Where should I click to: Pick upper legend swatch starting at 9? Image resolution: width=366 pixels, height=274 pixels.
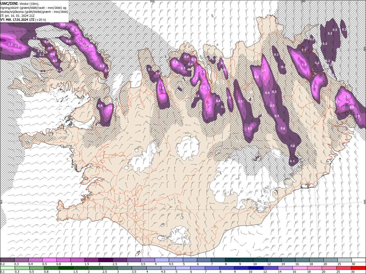246,260
